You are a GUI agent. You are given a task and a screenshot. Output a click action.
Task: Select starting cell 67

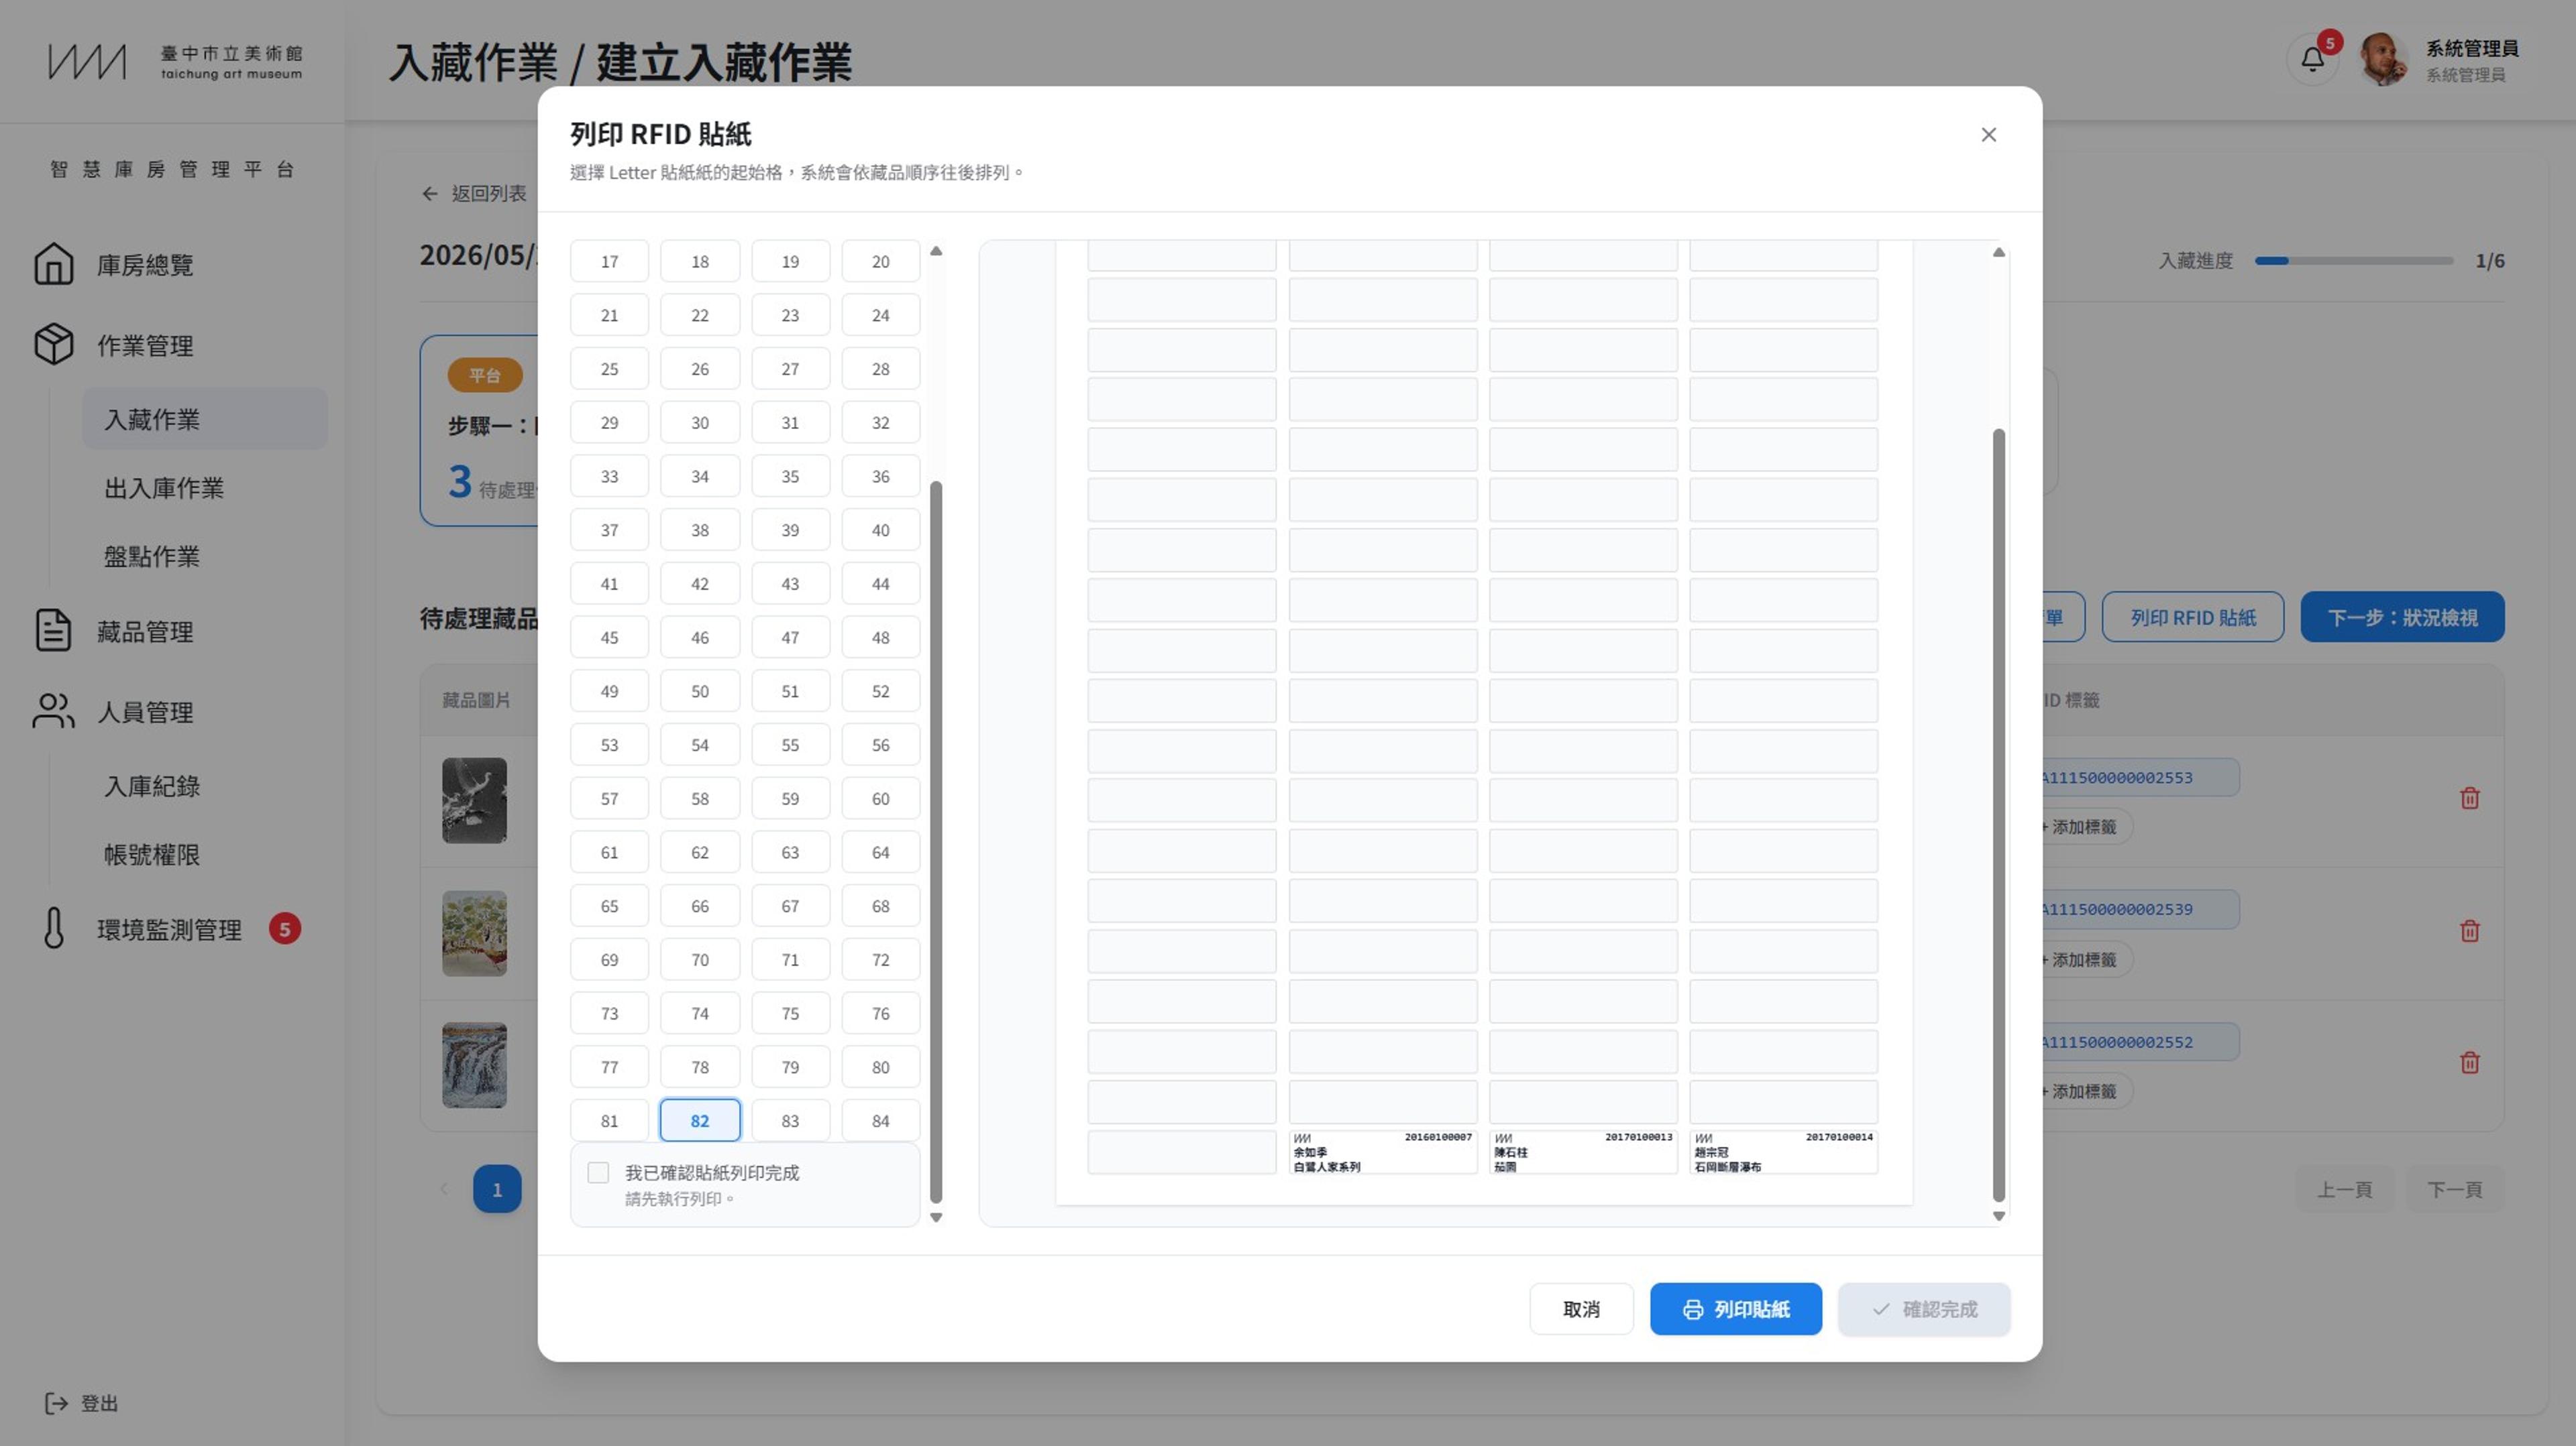point(790,906)
